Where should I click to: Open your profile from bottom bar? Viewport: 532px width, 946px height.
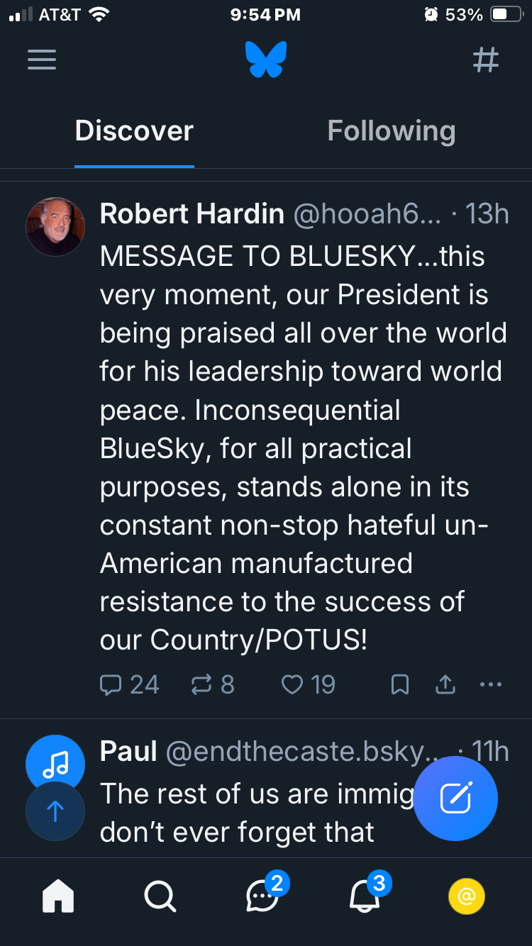[x=467, y=897]
